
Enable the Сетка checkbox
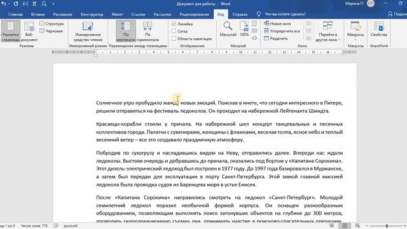(174, 31)
